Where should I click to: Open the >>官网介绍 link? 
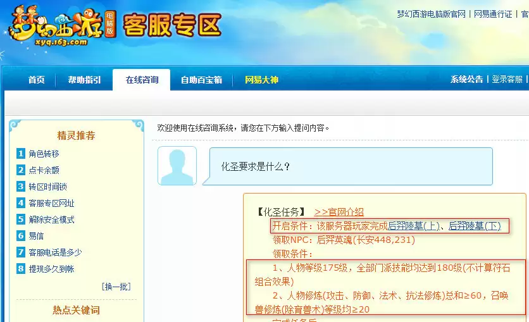339,212
